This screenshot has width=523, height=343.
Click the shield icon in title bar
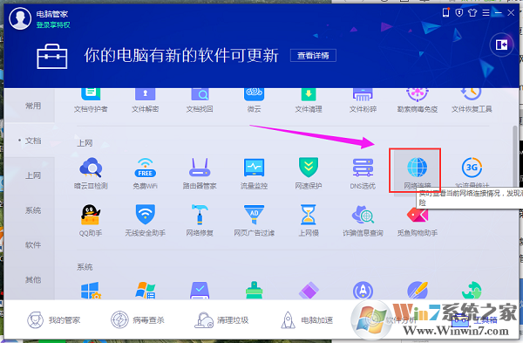click(x=459, y=13)
